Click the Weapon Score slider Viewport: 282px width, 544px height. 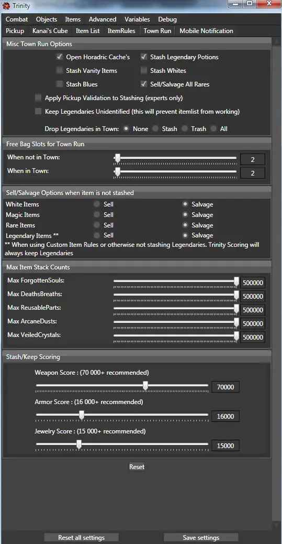click(122, 386)
